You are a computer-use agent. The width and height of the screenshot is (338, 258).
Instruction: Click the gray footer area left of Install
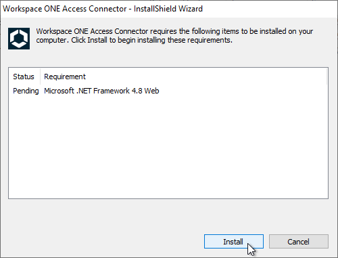tap(101, 242)
